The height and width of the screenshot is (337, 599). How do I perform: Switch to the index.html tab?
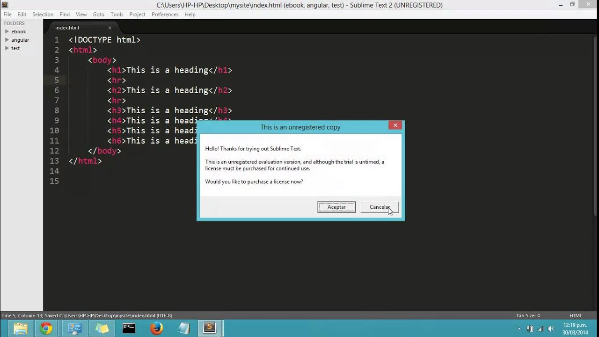point(67,28)
